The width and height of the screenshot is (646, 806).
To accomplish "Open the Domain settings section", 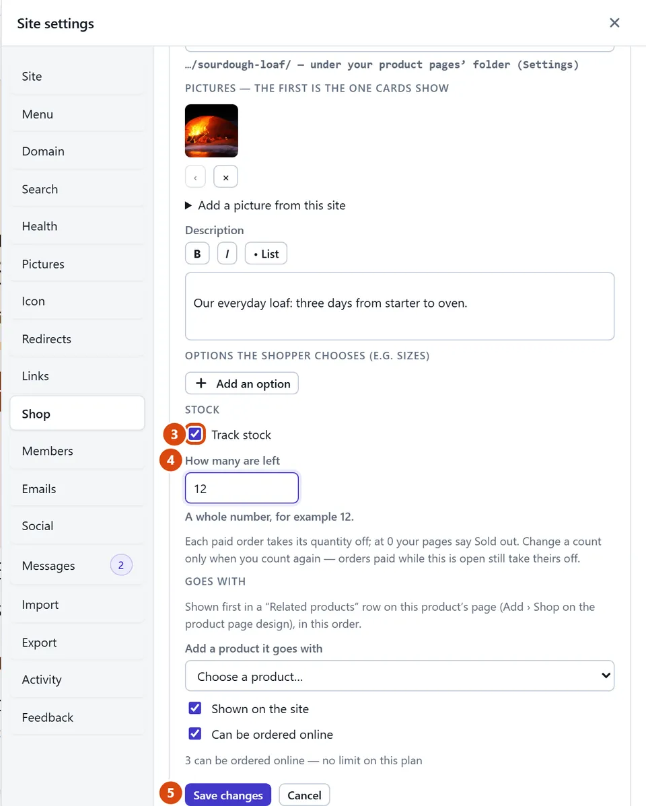I will point(77,151).
